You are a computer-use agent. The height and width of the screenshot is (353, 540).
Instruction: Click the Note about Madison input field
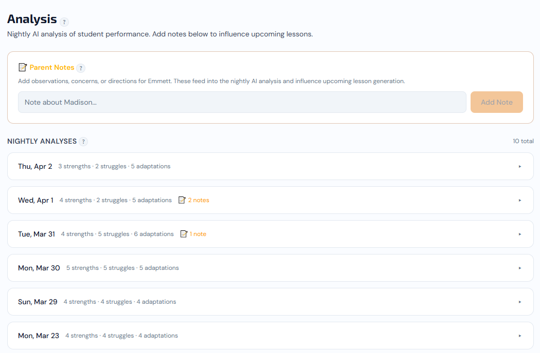(241, 102)
